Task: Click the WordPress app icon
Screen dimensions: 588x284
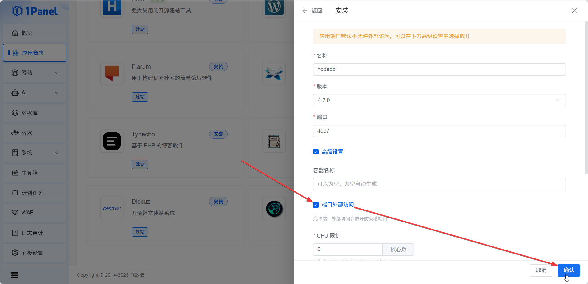Action: (274, 7)
